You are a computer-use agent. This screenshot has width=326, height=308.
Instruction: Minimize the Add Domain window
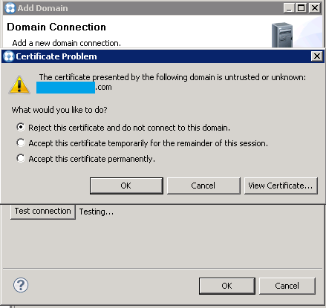[x=289, y=8]
